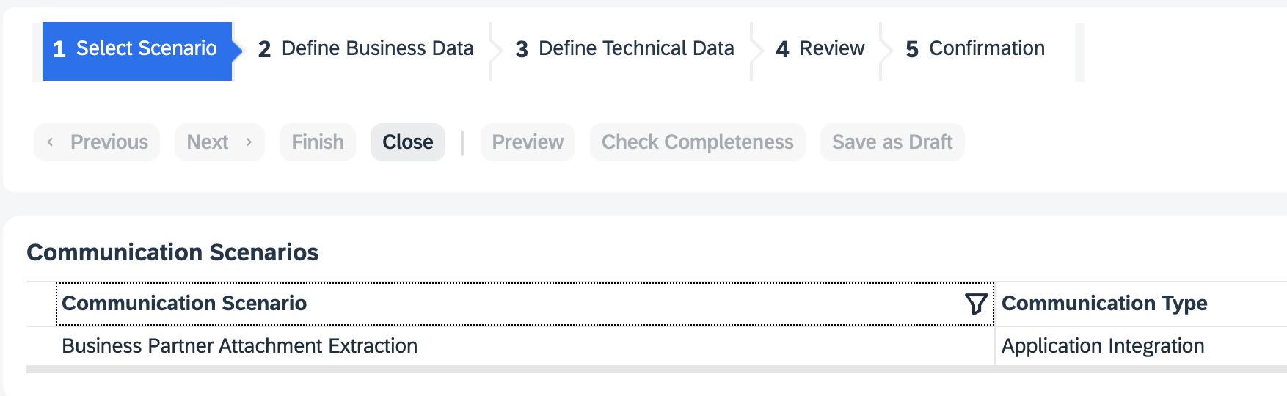Click the Previous button's left chevron
Viewport: 1287px width, 396px height.
click(50, 142)
